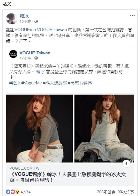Click 韓冰's profile picture avatar
This screenshot has width=140, height=196.
tap(12, 19)
